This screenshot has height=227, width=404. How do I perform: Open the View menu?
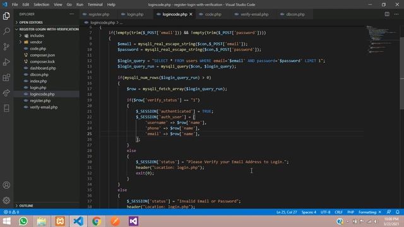pos(57,4)
